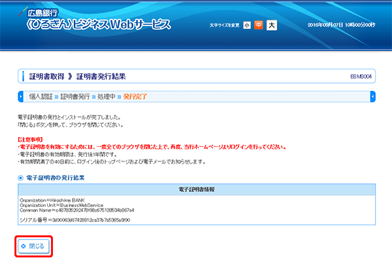Click the 発行完了 step label
The height and width of the screenshot is (273, 392).
pyautogui.click(x=135, y=97)
